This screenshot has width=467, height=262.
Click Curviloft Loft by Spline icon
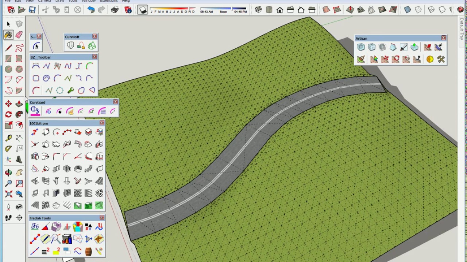coord(70,45)
